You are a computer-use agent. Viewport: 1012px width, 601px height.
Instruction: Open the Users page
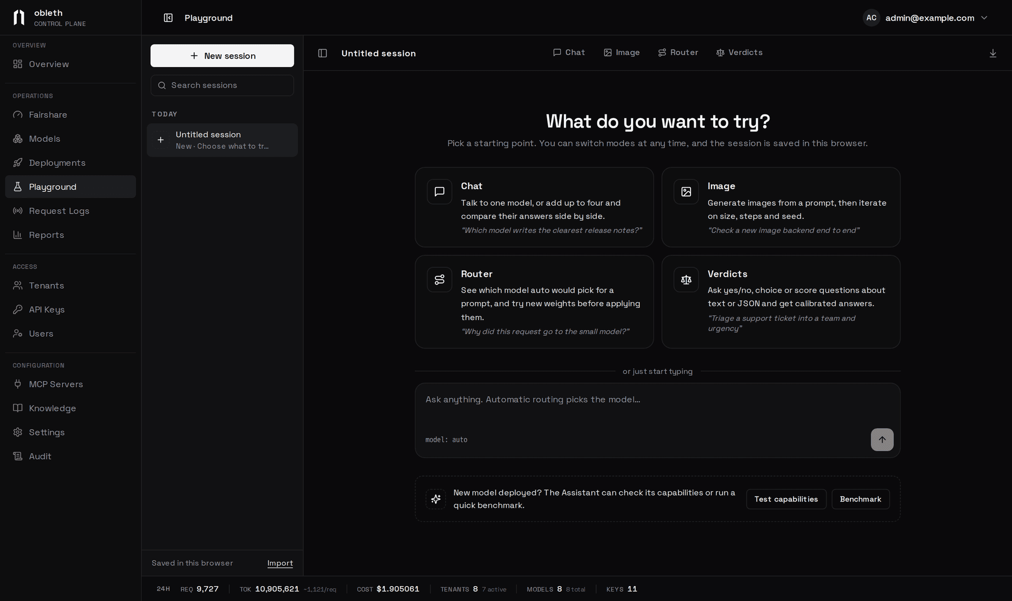71,334
